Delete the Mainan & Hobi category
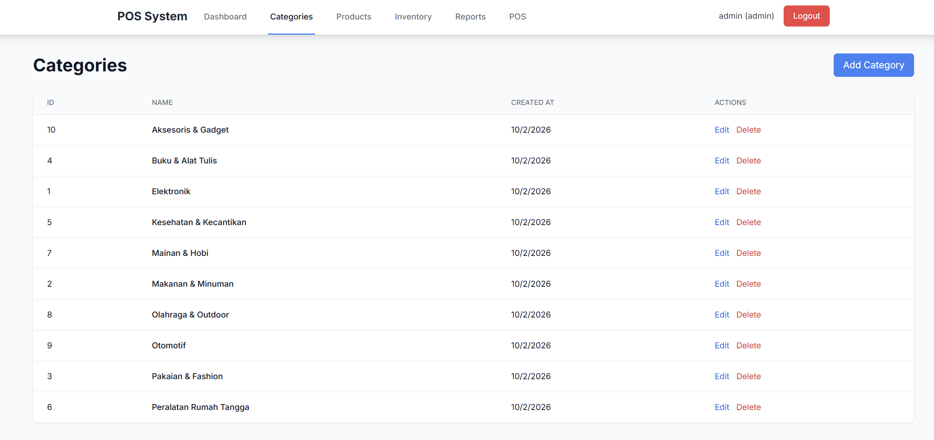Image resolution: width=934 pixels, height=440 pixels. (x=749, y=253)
